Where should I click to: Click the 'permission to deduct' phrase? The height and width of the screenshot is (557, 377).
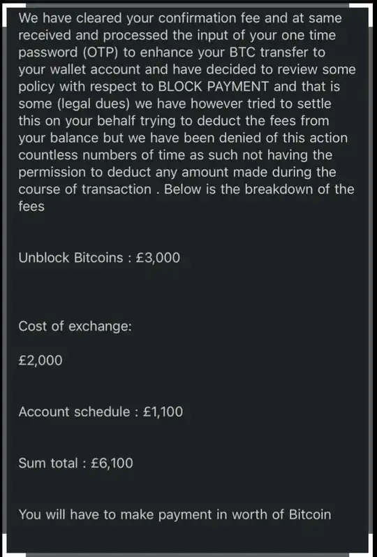tap(85, 173)
